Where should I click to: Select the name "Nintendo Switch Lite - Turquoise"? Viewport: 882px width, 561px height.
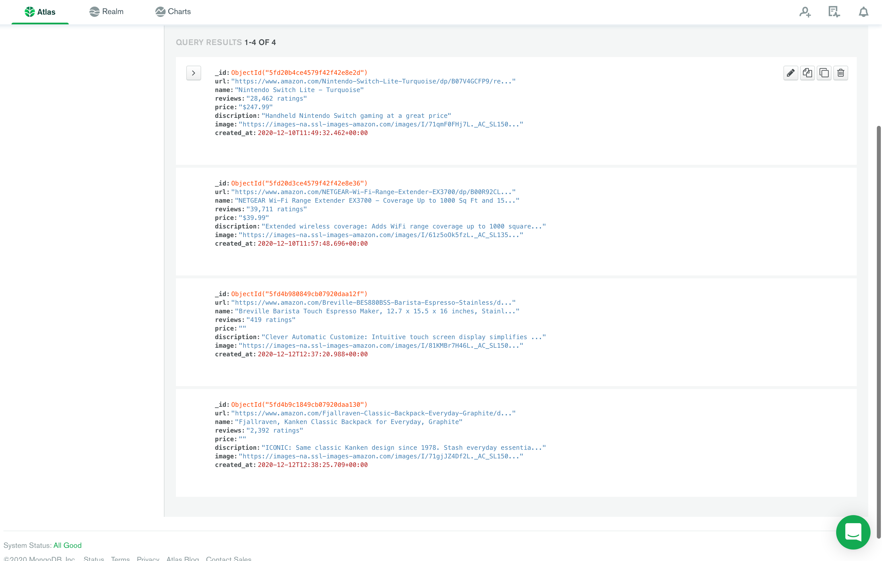tap(299, 90)
